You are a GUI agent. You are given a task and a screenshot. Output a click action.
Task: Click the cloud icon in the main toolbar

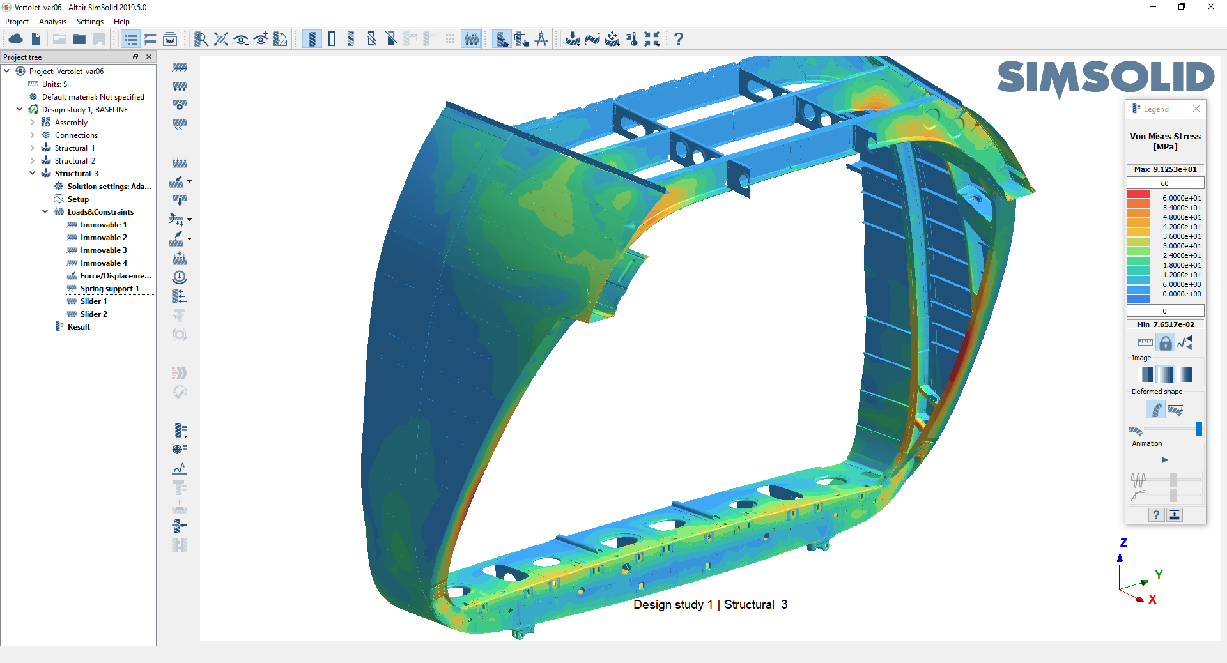tap(15, 40)
